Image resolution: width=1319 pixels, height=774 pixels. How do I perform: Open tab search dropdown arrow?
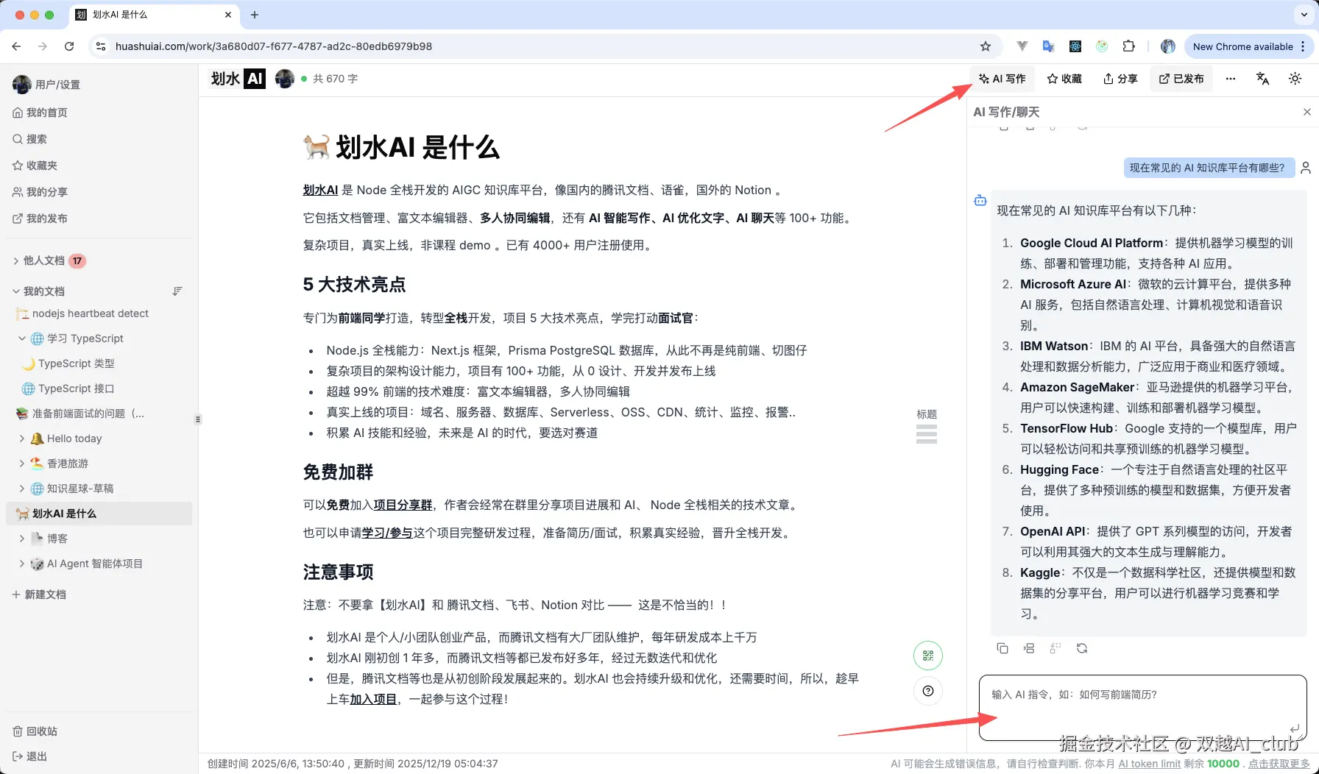click(1304, 15)
